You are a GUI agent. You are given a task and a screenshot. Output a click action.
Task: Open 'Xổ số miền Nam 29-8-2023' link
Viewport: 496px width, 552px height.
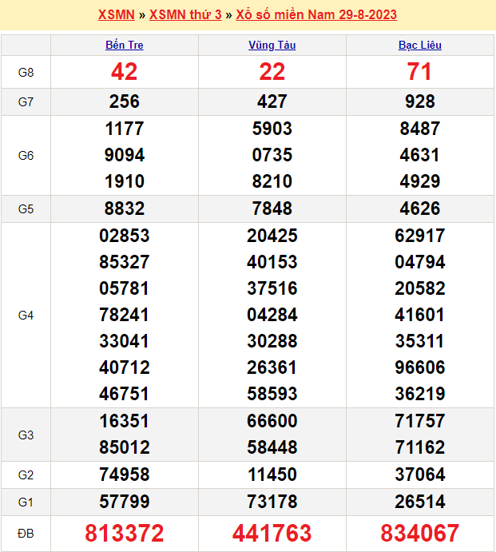(316, 15)
